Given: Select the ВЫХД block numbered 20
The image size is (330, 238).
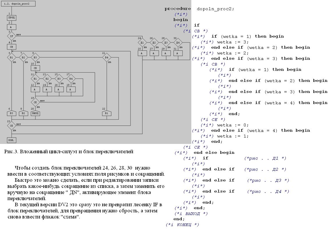Looking at the screenshot, I should (x=35, y=113).
